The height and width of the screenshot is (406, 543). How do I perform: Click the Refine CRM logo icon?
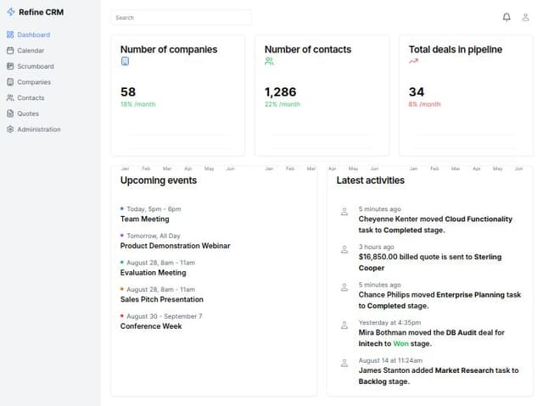pyautogui.click(x=11, y=12)
